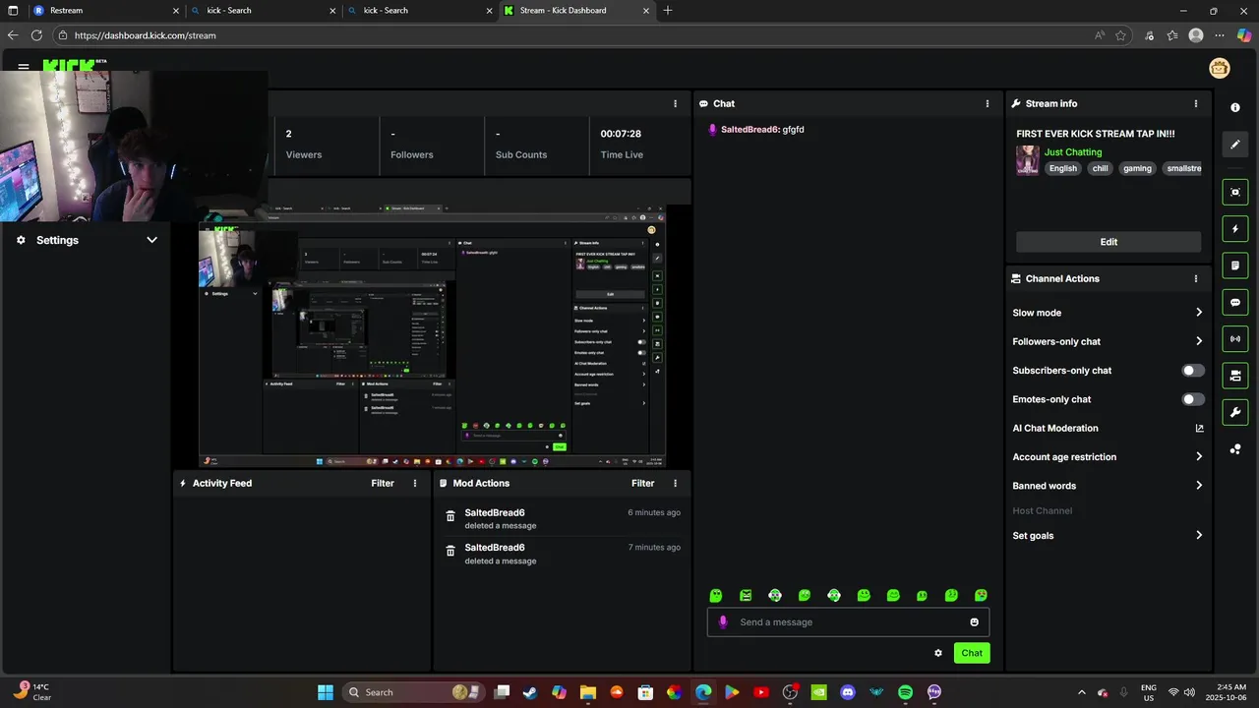Click the taskbar Search box
Viewport: 1259px width, 708px height.
click(x=412, y=692)
